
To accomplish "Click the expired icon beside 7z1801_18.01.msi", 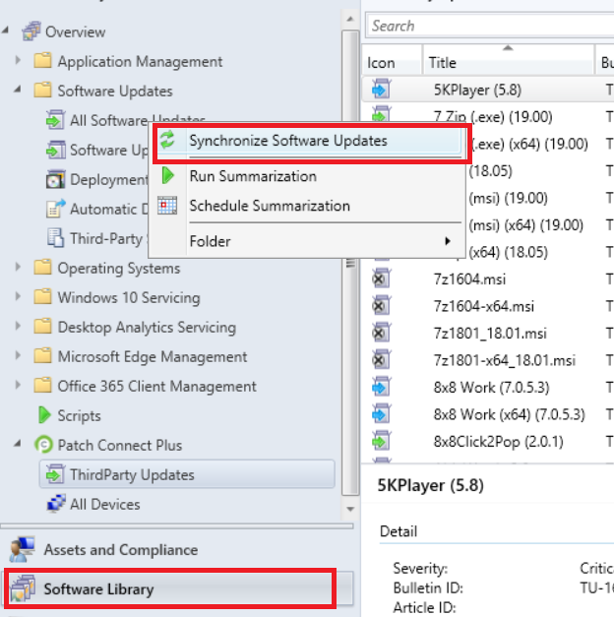I will 381,334.
